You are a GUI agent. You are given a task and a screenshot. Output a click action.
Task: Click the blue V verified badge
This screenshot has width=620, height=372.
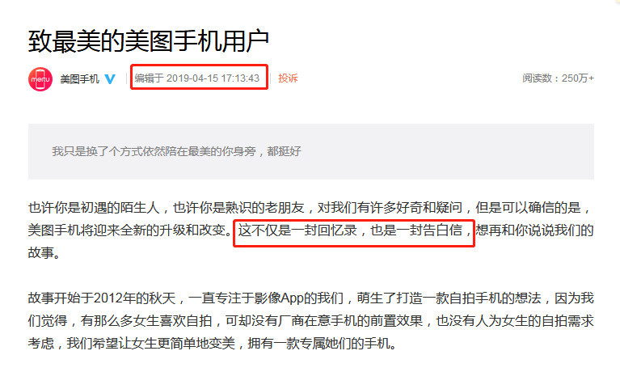[110, 78]
